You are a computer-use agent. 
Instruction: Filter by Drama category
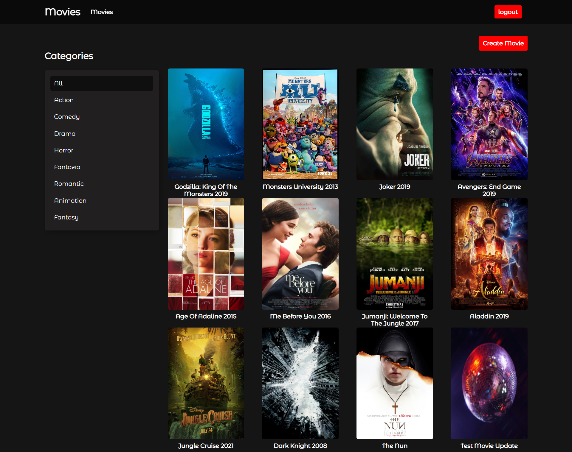point(102,134)
